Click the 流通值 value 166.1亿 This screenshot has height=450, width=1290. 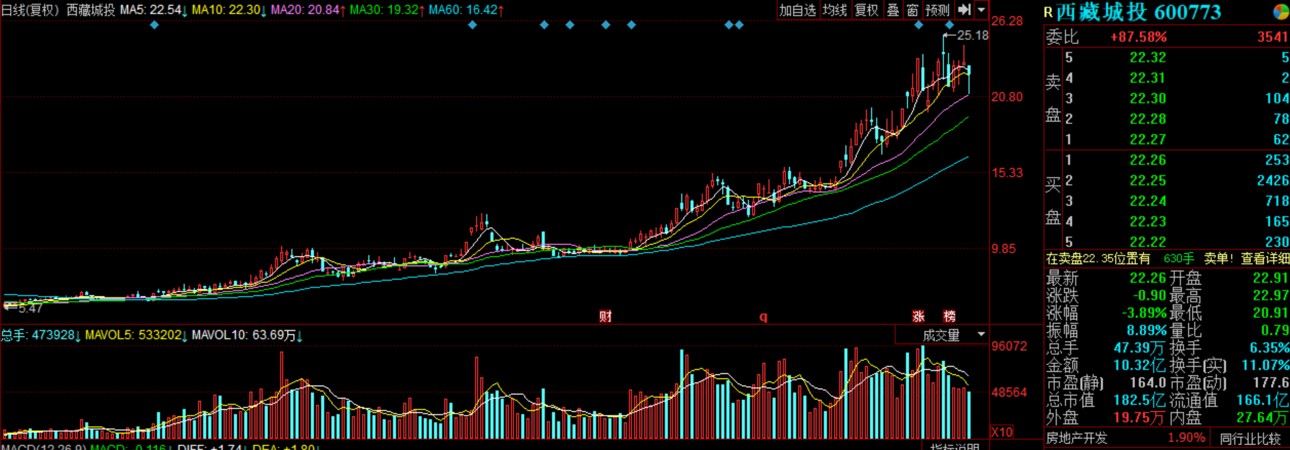[1263, 400]
